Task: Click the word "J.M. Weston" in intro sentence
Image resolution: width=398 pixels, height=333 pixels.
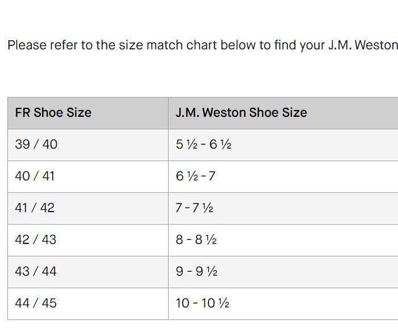Action: click(x=363, y=45)
